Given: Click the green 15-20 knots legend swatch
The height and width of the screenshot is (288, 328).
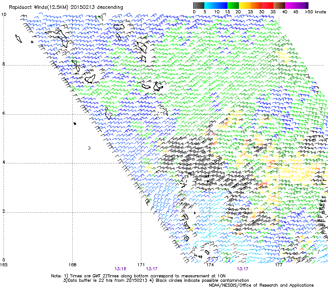Looking at the screenshot, I should point(233,5).
